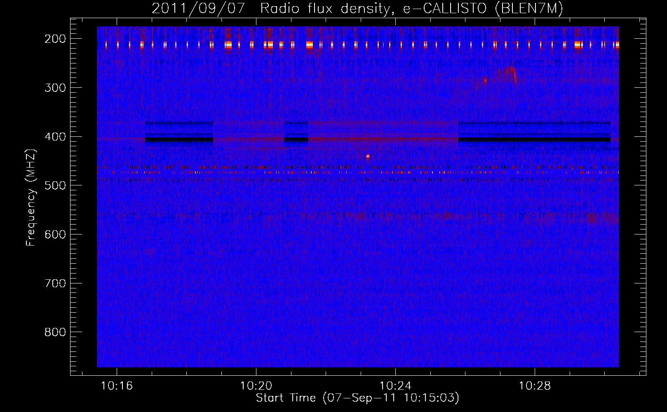Click the 10:20 time tick label

[256, 386]
